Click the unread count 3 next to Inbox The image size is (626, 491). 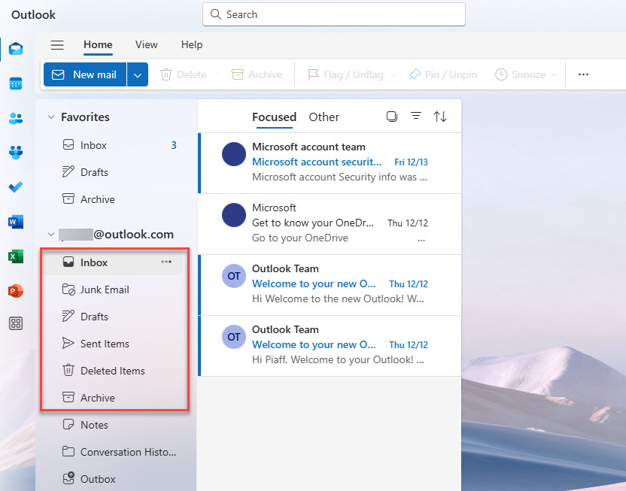point(174,145)
